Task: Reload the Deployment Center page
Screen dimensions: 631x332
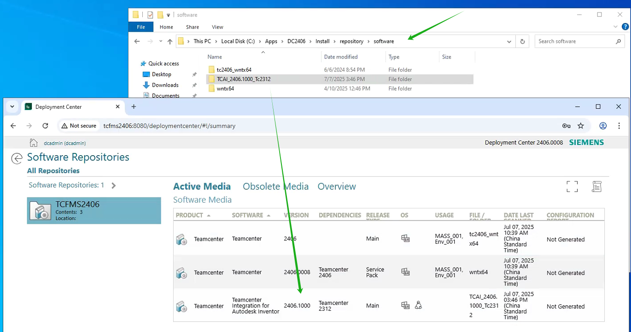Action: [45, 126]
